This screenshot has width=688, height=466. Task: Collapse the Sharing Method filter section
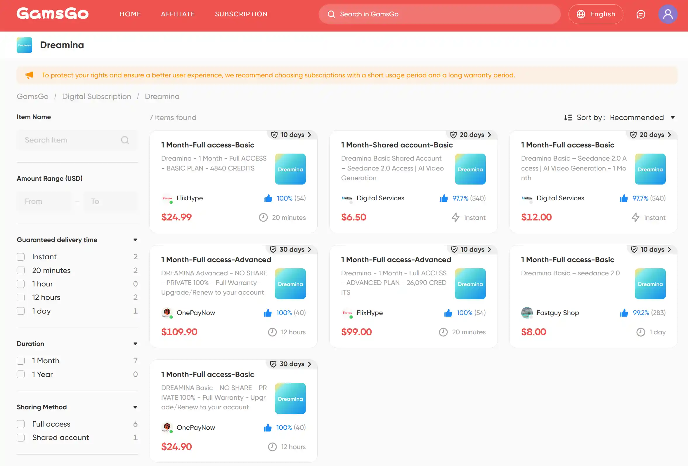coord(135,407)
